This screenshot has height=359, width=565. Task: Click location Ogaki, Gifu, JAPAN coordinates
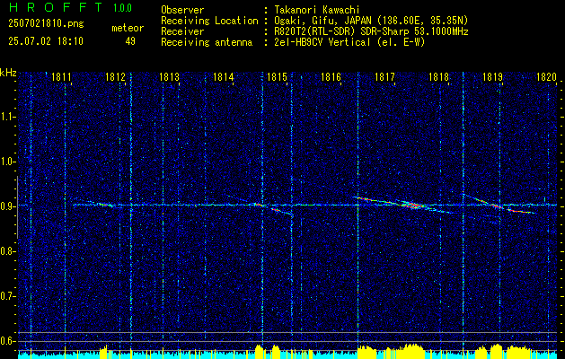click(371, 21)
